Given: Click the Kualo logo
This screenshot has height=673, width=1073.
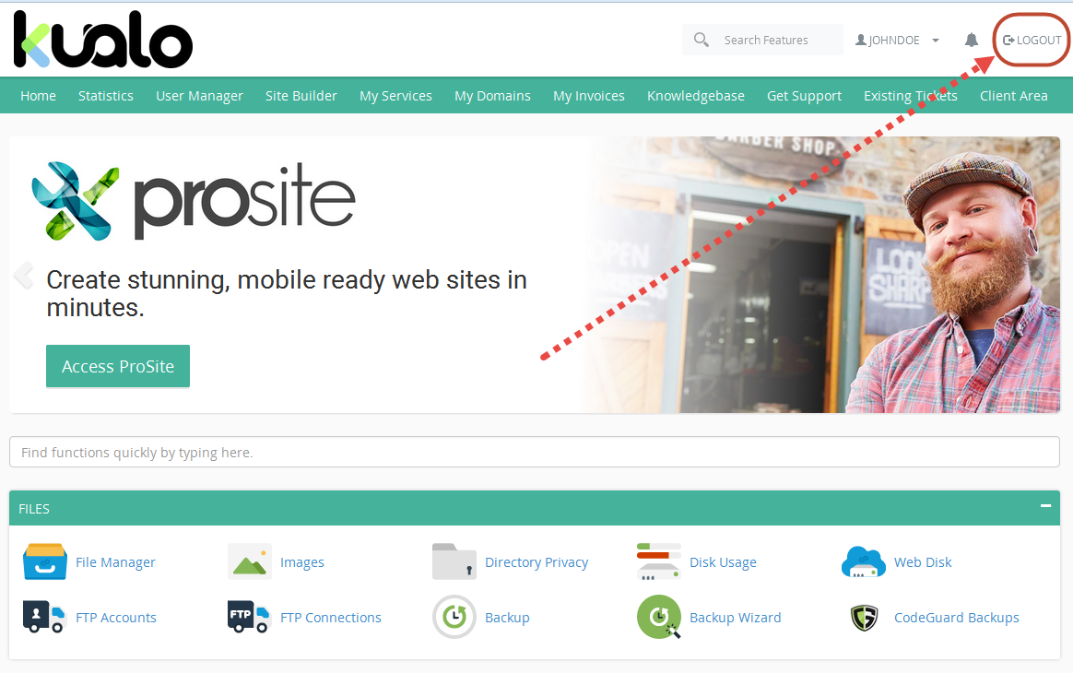Looking at the screenshot, I should (x=102, y=40).
